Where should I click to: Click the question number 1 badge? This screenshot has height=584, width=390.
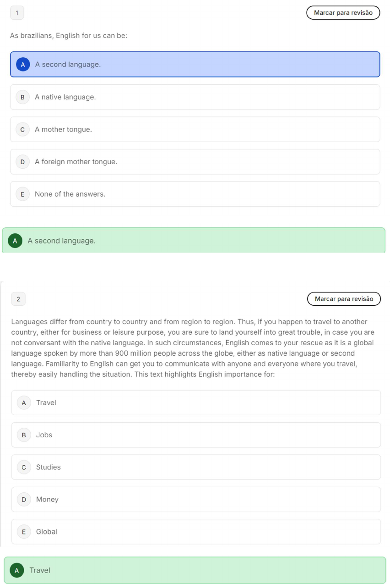[x=17, y=13]
